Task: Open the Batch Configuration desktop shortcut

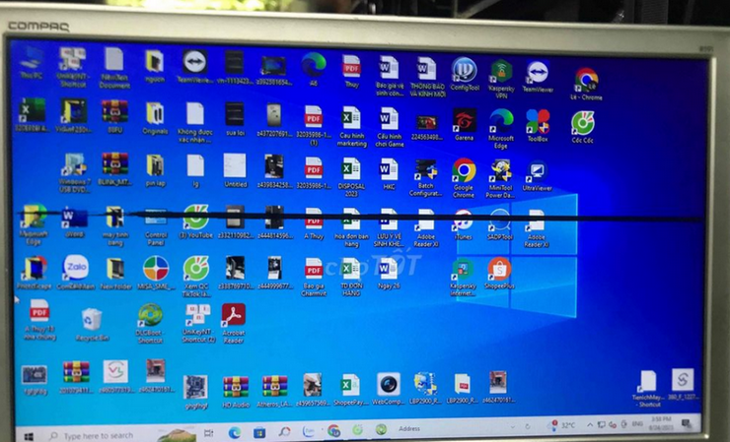Action: [x=425, y=178]
